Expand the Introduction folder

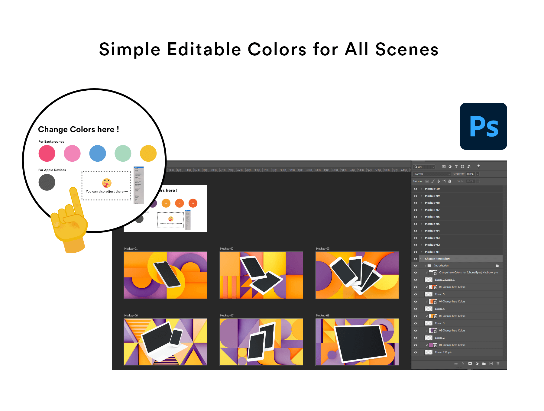point(425,266)
